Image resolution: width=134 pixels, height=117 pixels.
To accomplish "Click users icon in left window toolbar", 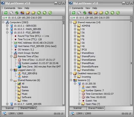I will 22,13.
